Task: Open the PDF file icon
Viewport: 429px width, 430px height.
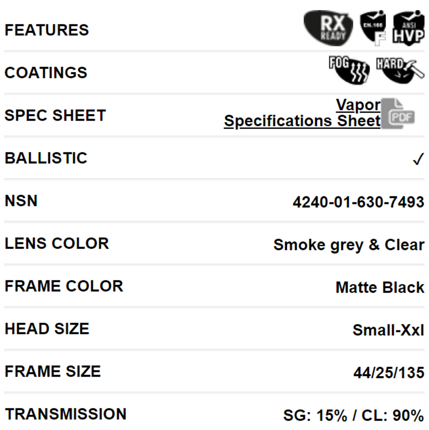Action: pyautogui.click(x=398, y=114)
